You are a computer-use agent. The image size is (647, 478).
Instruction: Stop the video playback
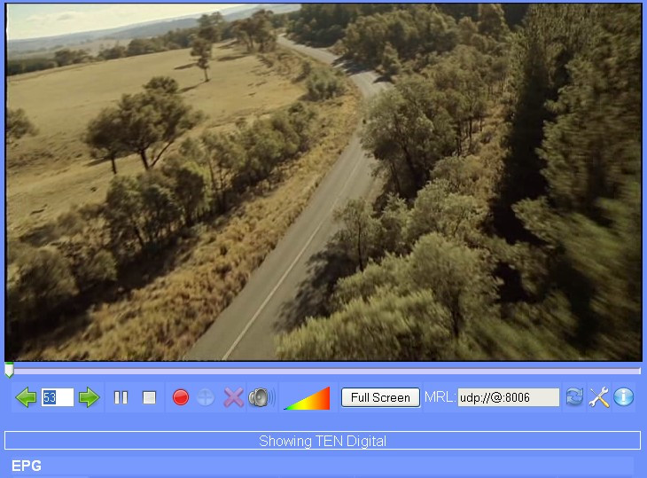click(x=149, y=397)
